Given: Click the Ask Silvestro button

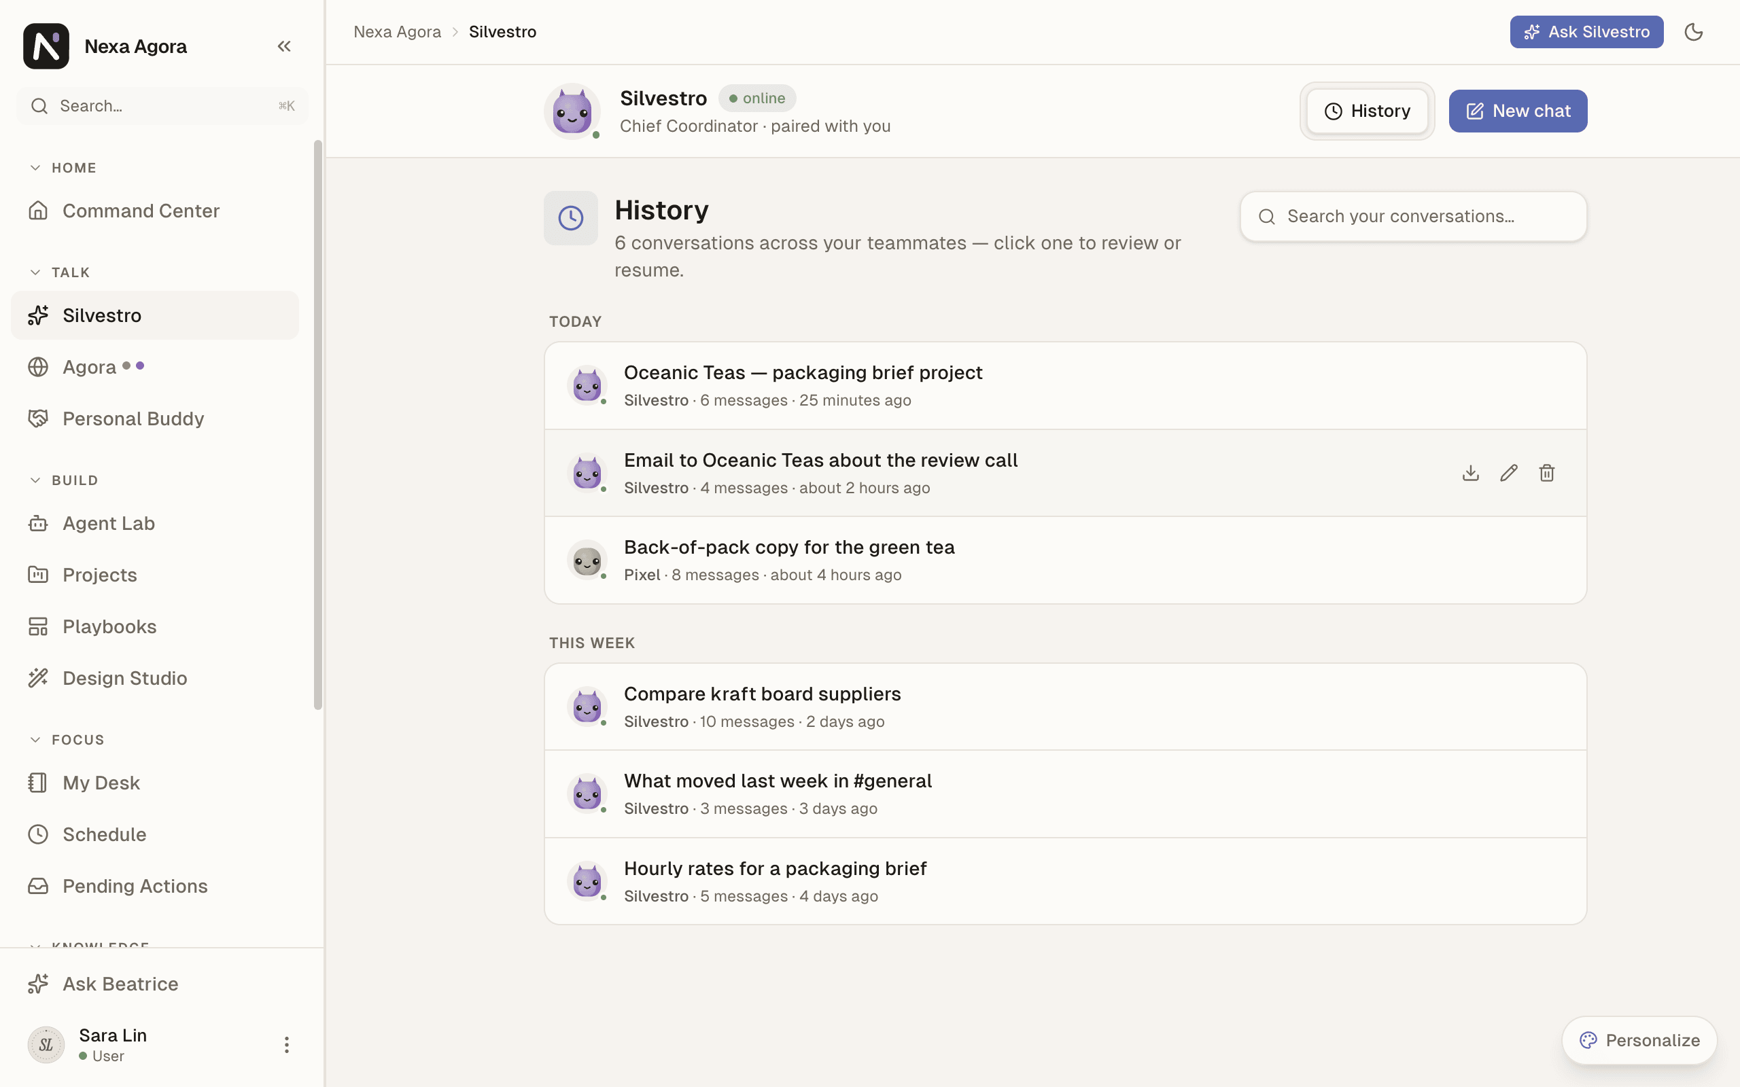Looking at the screenshot, I should pos(1586,32).
